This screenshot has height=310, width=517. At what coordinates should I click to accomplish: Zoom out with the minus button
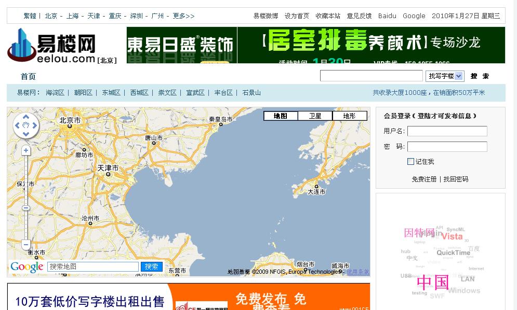point(26,244)
